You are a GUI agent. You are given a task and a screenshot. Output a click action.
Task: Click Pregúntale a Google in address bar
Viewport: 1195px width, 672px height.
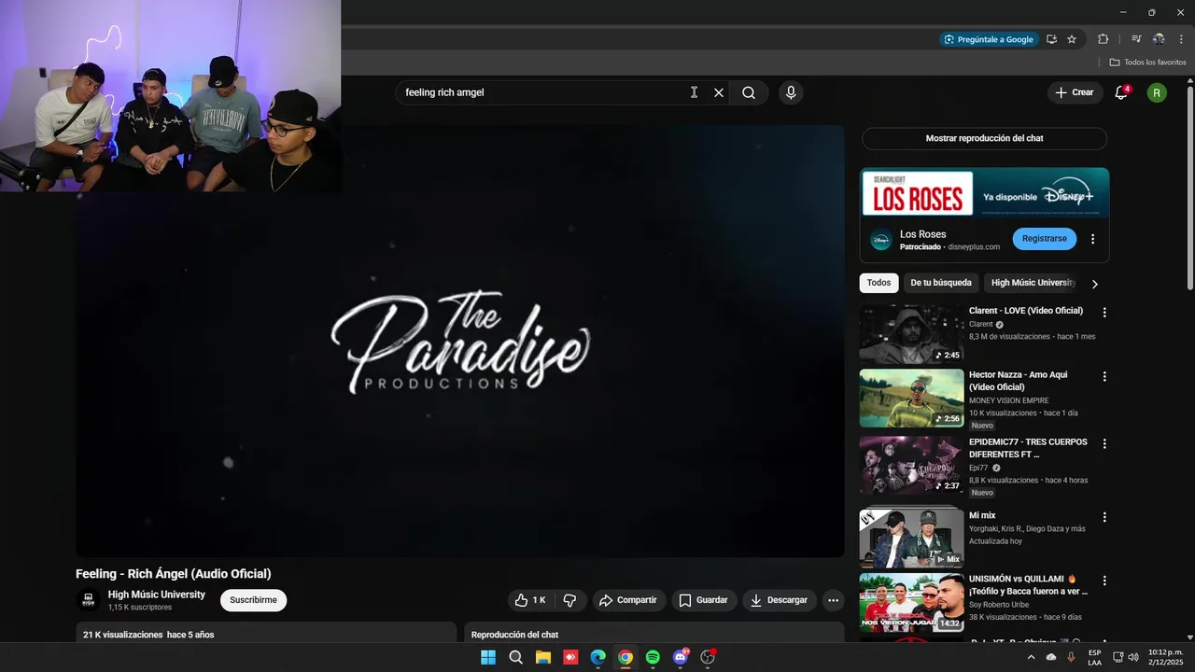pyautogui.click(x=989, y=39)
